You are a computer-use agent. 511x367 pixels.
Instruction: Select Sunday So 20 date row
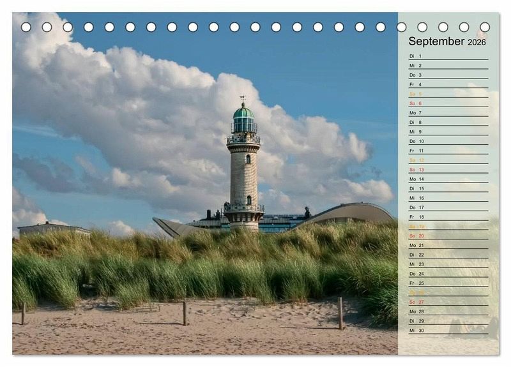tap(448, 236)
